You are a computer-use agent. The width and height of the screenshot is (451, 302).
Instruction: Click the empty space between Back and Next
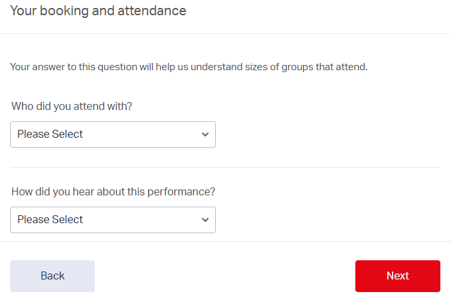tap(225, 276)
